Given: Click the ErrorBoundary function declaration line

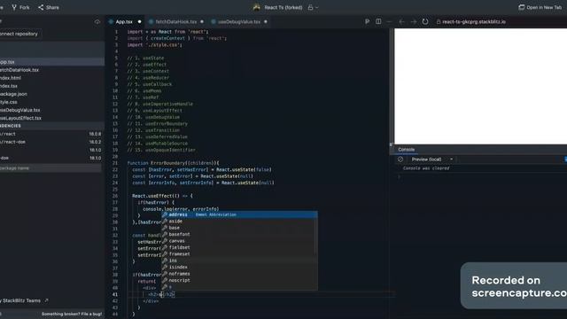Looking at the screenshot, I should (x=174, y=163).
